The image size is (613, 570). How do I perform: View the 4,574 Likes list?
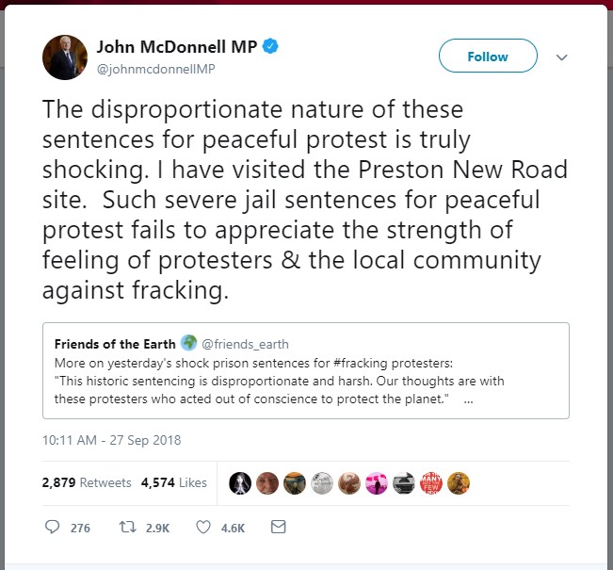click(173, 482)
